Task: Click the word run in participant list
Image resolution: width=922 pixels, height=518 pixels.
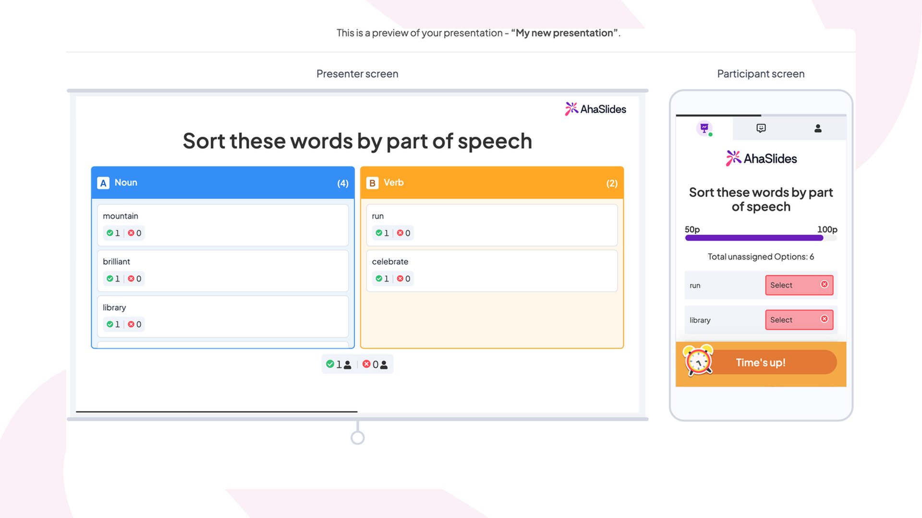Action: (695, 285)
